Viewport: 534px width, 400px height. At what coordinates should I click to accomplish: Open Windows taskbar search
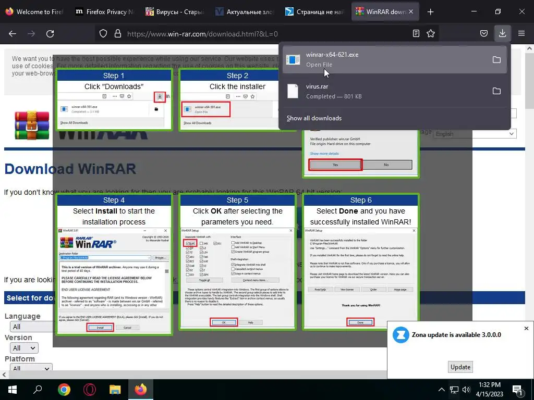point(38,389)
